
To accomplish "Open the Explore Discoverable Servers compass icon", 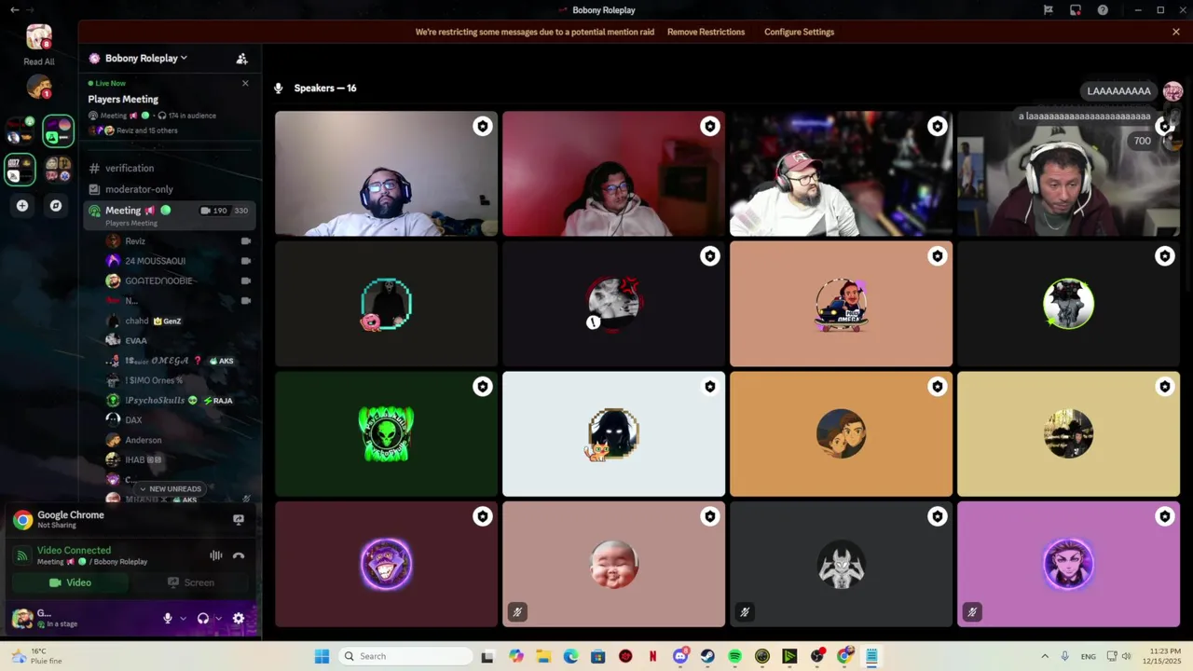I will 56,206.
